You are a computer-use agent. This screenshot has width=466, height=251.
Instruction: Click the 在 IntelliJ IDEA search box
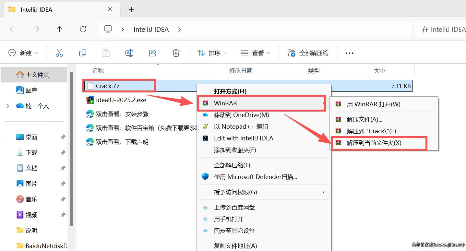click(x=440, y=29)
